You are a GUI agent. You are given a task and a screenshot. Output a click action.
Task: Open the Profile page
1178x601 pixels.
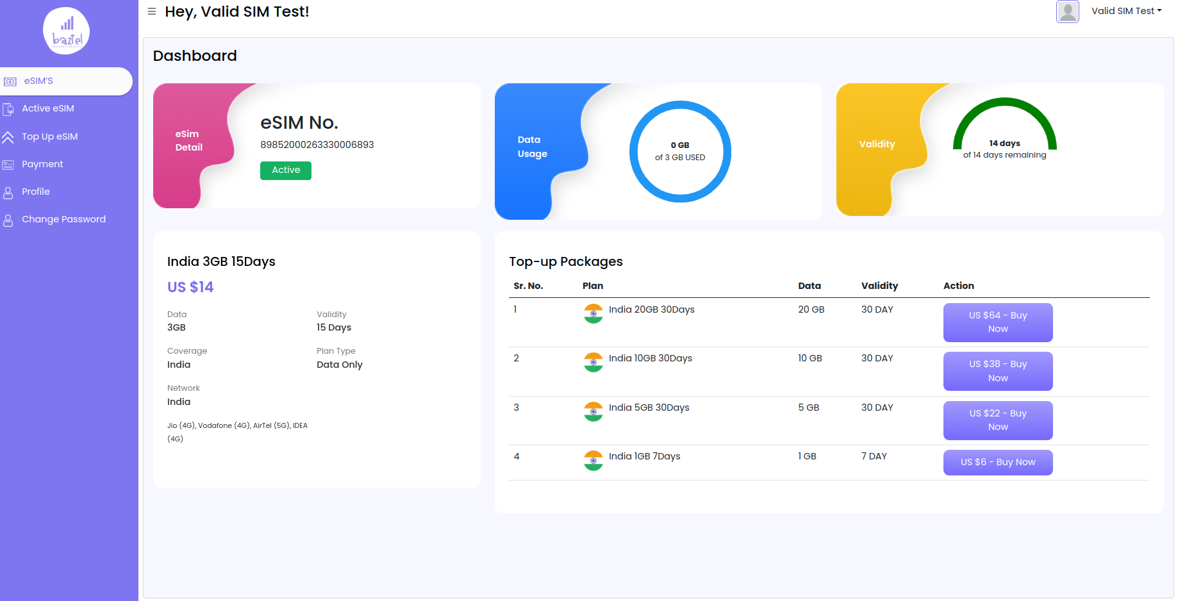[x=36, y=192]
